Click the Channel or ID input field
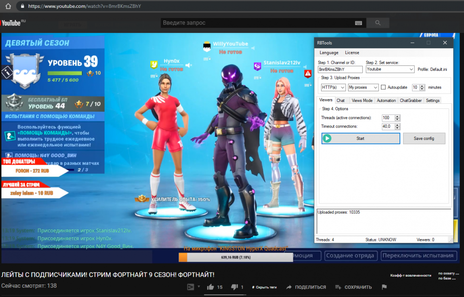This screenshot has height=297, width=464. [340, 69]
